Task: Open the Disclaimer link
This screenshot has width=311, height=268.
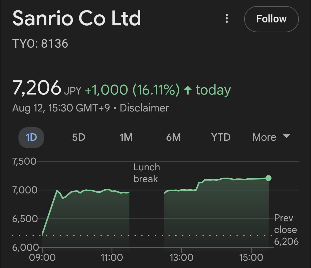Action: pos(144,108)
